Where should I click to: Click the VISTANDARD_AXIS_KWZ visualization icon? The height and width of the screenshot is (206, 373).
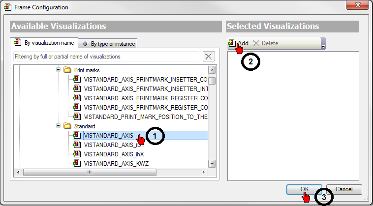pos(77,163)
